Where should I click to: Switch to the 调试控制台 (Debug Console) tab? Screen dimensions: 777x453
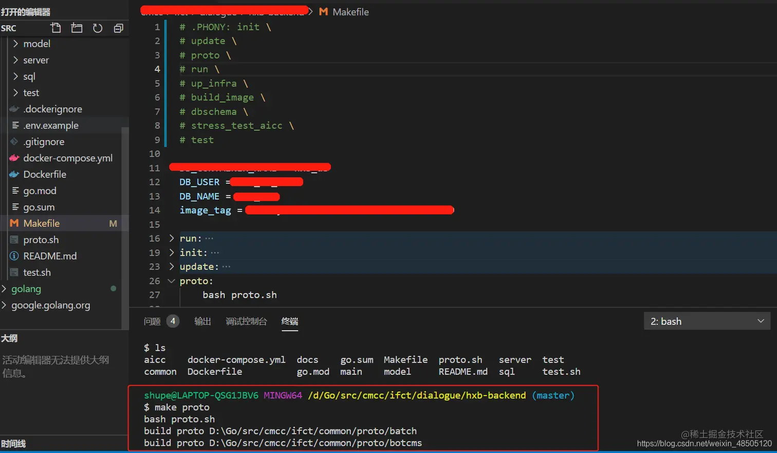click(x=246, y=321)
